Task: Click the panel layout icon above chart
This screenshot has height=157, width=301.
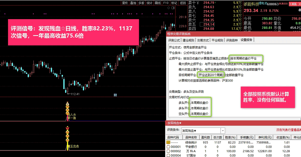Action: (x=173, y=8)
